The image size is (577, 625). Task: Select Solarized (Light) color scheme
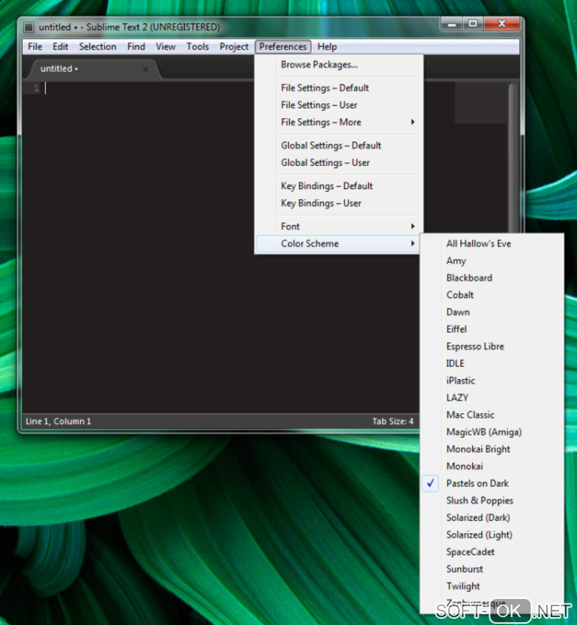[x=492, y=535]
